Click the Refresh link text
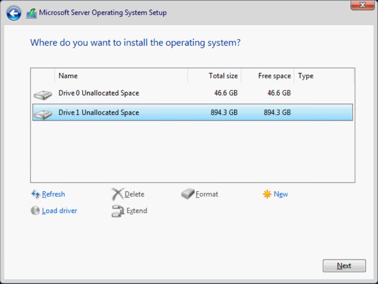The image size is (378, 284). tap(53, 194)
